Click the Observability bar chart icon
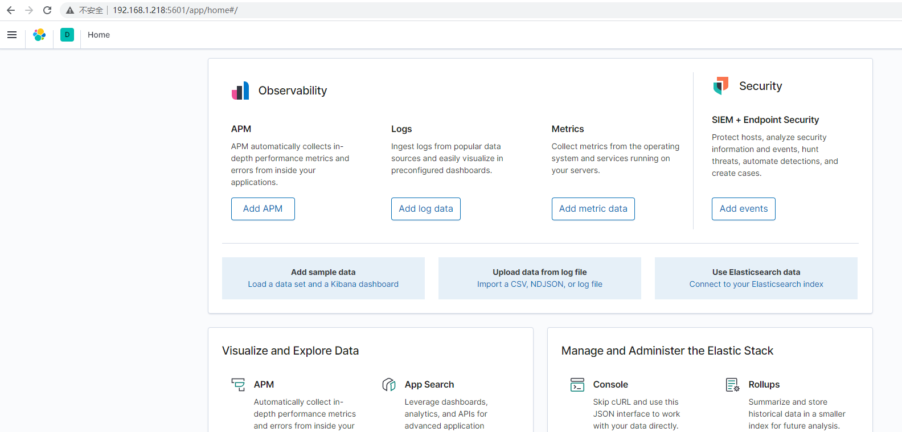The height and width of the screenshot is (432, 902). click(240, 90)
